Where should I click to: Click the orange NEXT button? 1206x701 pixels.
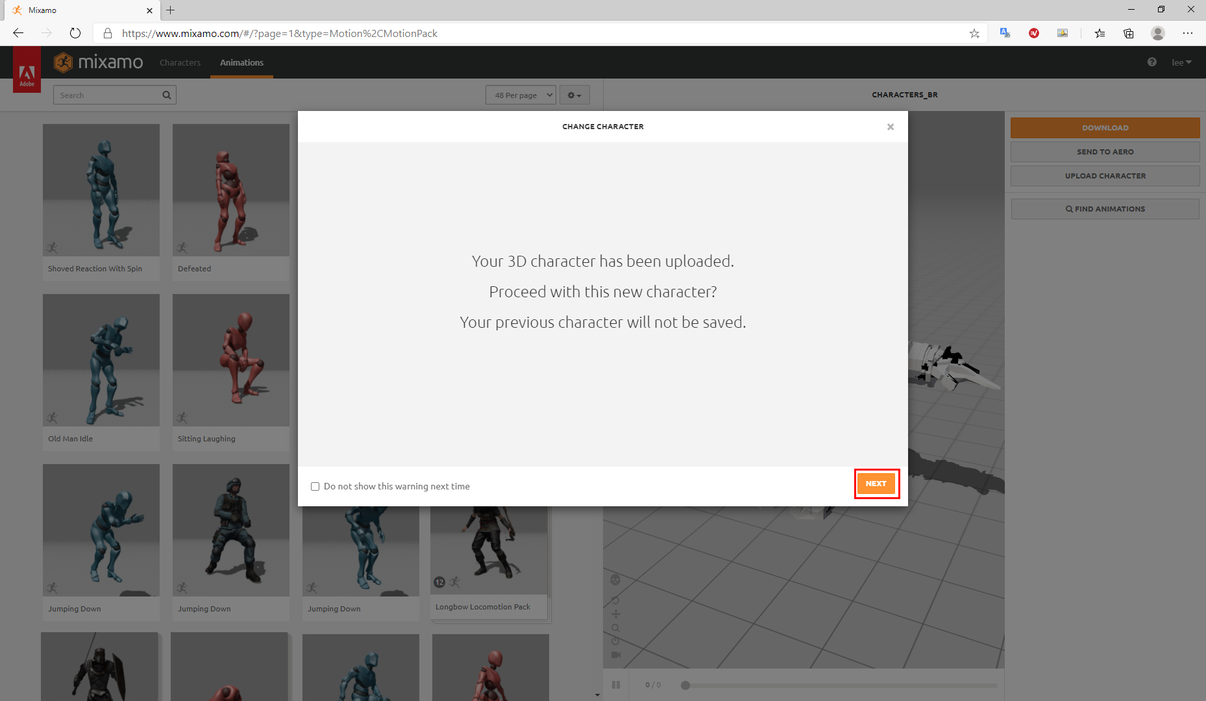[876, 484]
